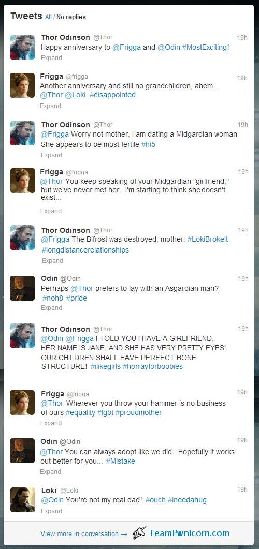Open Odin's avatar on the #noh8 tweet

point(22,288)
